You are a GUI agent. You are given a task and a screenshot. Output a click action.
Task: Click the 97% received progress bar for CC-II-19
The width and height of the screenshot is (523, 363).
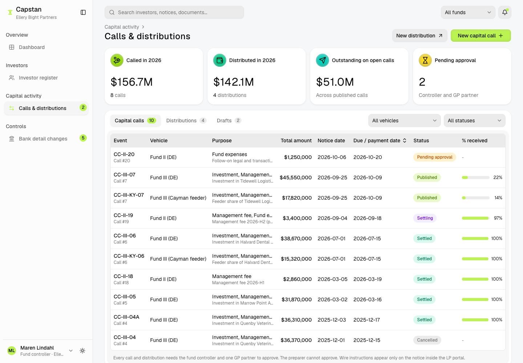(x=476, y=218)
